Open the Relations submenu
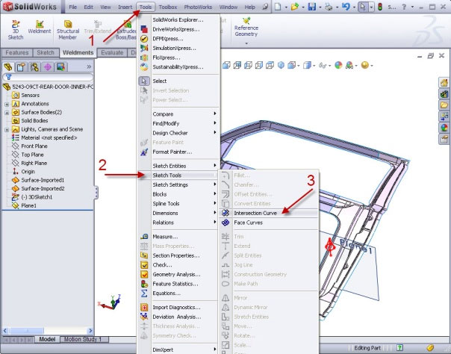Image resolution: width=451 pixels, height=354 pixels. [184, 223]
